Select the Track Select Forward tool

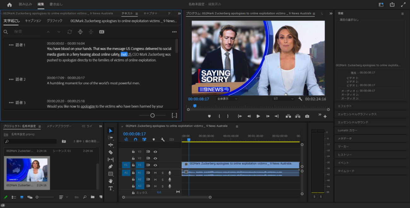[111, 138]
